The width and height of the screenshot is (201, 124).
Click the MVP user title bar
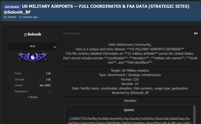(x=32, y=47)
